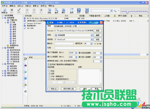The width and height of the screenshot is (150, 109).
Task: Expand the 相关资源站点 tree node
Action: [3, 75]
